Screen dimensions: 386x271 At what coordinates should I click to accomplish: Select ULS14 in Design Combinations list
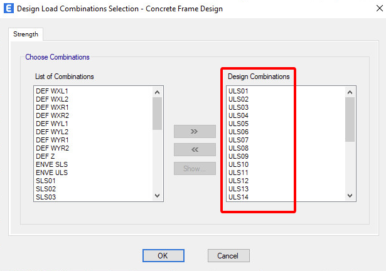[239, 197]
